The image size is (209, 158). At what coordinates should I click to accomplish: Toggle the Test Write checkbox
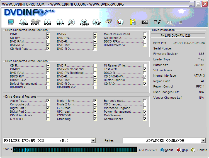(145, 69)
